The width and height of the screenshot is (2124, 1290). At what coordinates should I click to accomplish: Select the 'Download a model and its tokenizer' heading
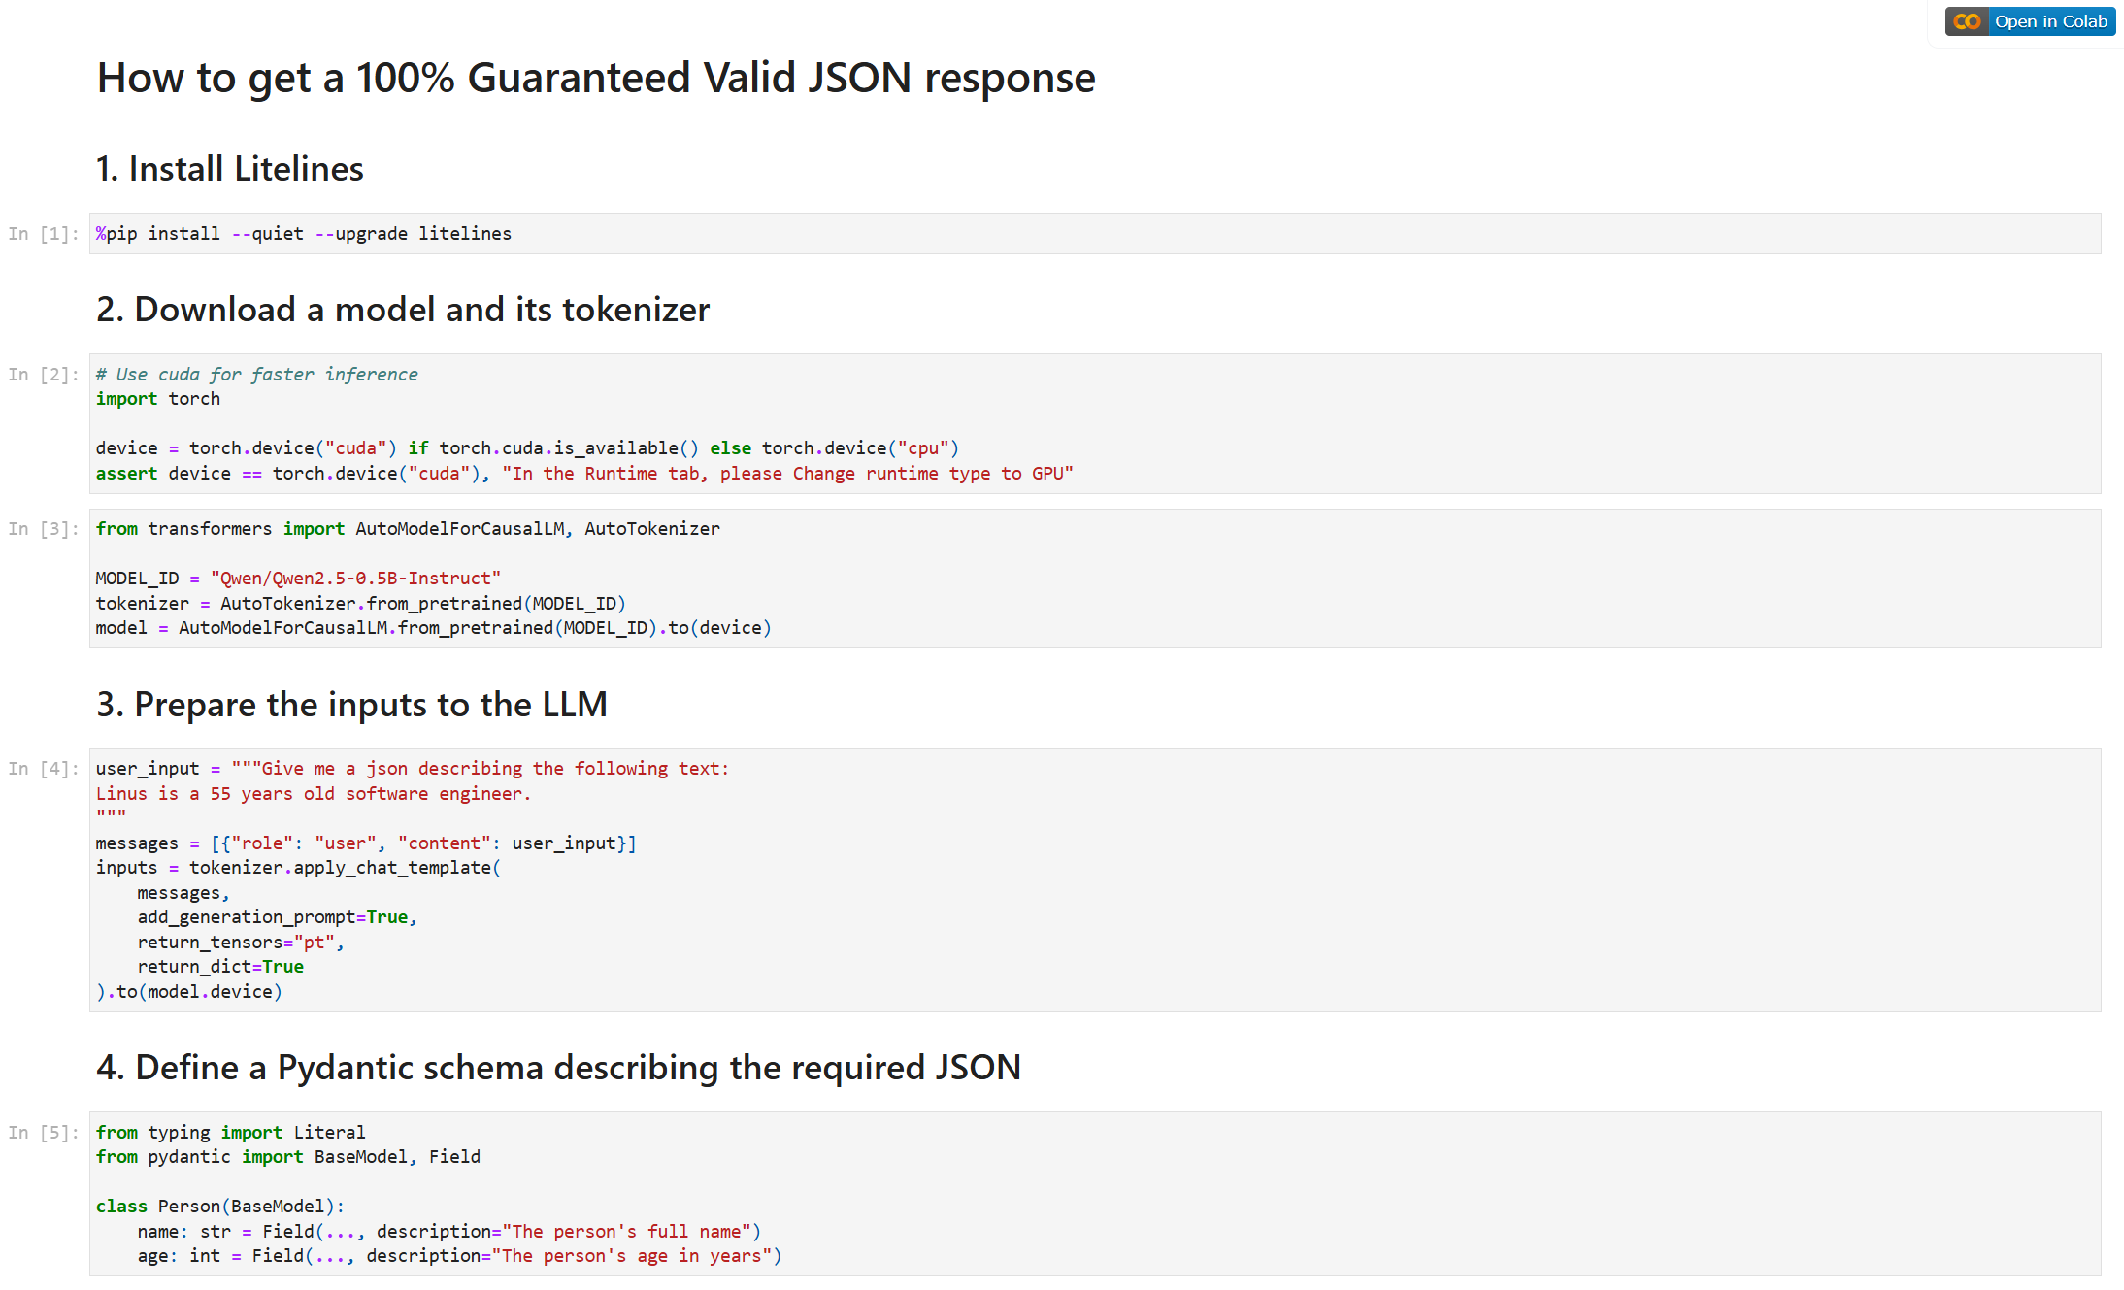[403, 310]
